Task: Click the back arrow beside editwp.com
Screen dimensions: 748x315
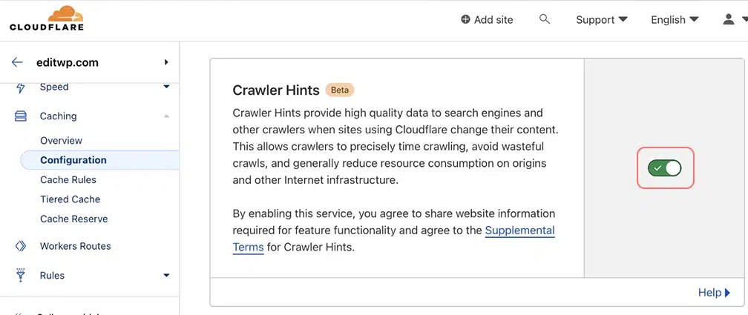Action: click(x=17, y=62)
